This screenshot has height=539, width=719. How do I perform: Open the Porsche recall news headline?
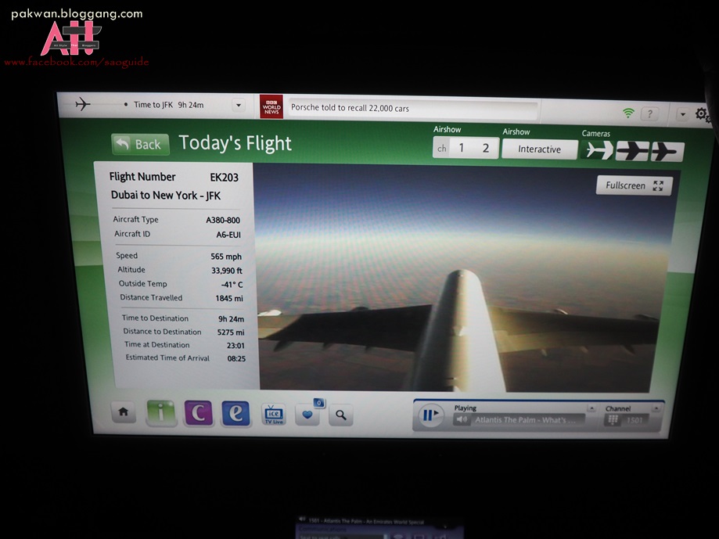pos(350,108)
